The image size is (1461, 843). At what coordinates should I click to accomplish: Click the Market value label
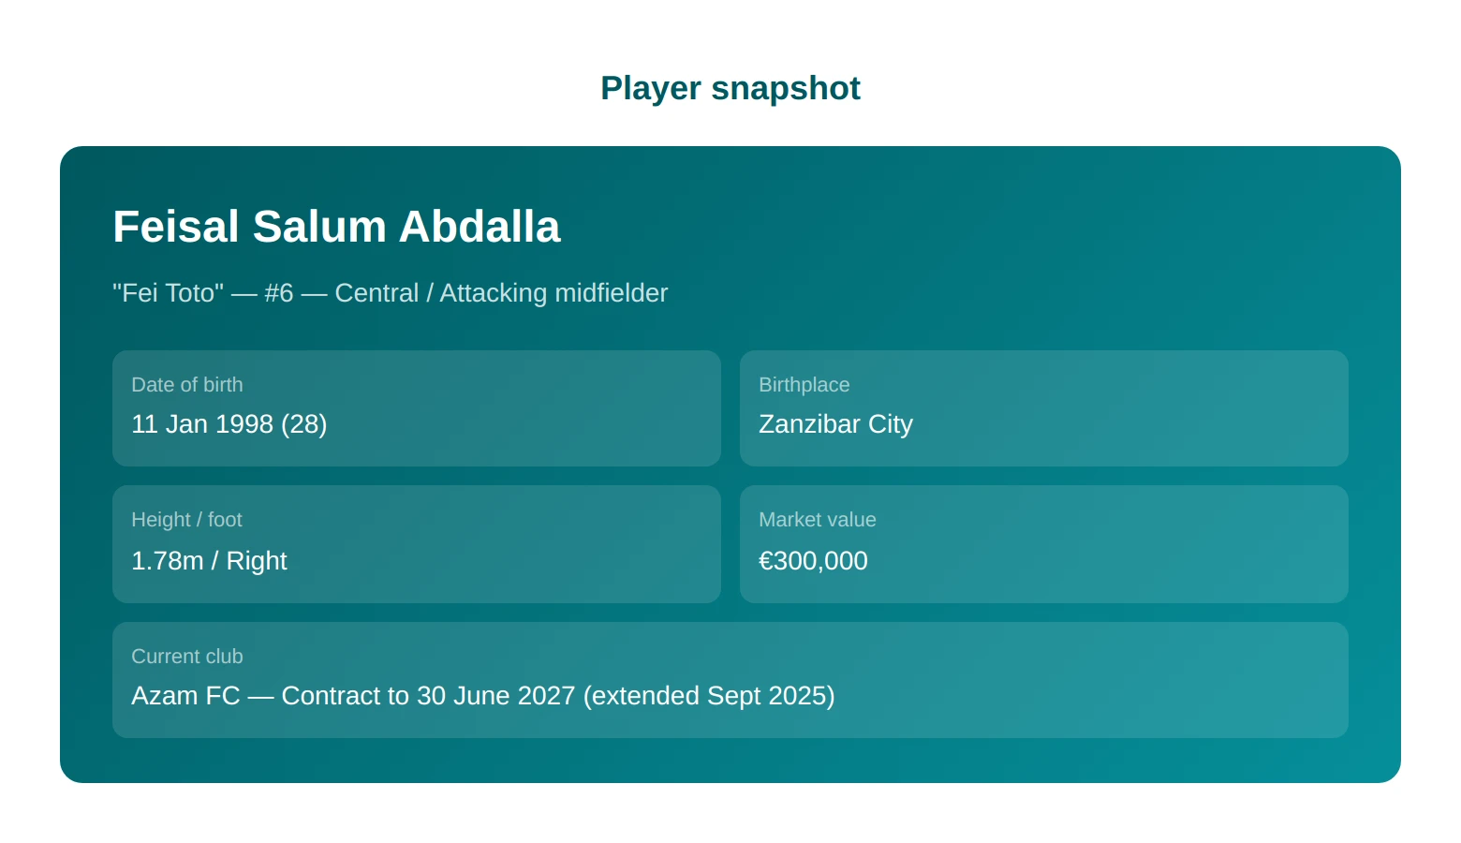818,520
